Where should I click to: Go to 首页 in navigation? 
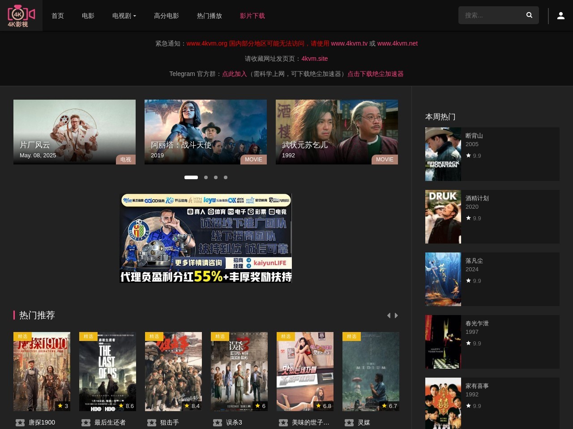58,16
